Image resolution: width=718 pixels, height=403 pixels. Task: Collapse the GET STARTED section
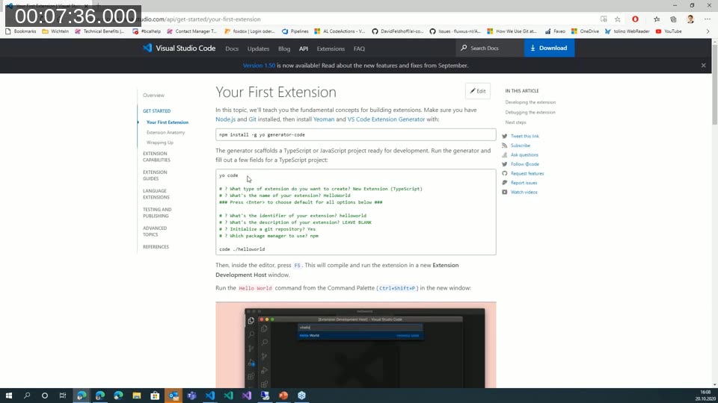(156, 111)
